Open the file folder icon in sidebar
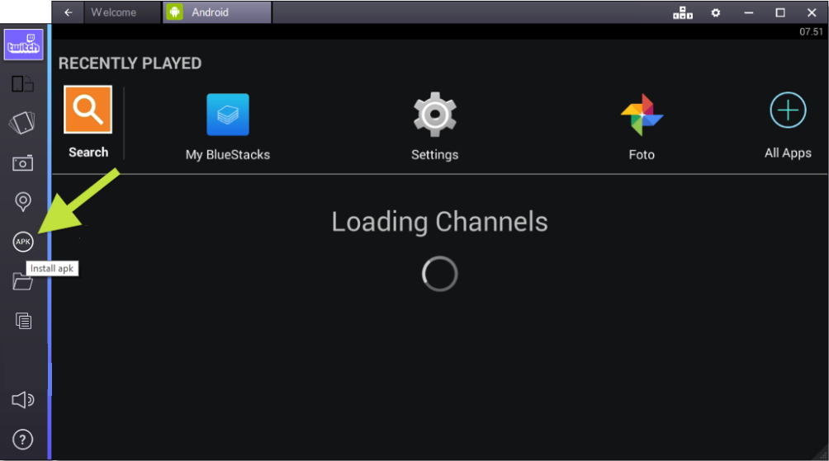Screen dimensions: 829x461 pyautogui.click(x=22, y=281)
